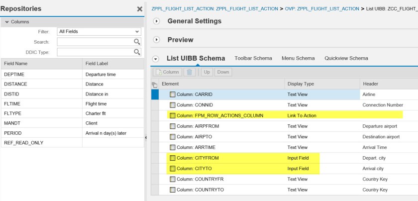Image resolution: width=418 pixels, height=201 pixels.
Task: Click the panel splitter collapse arrow
Action: pyautogui.click(x=146, y=137)
